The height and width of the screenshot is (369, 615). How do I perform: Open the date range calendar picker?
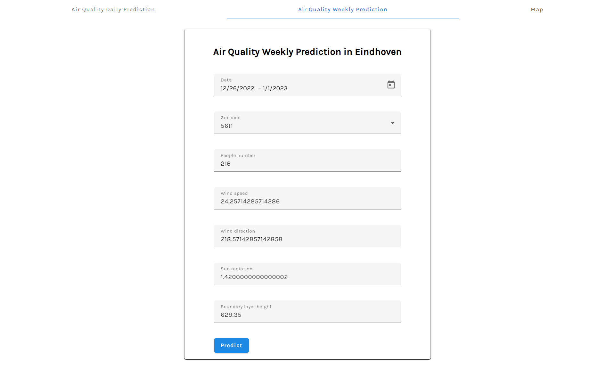(x=391, y=85)
